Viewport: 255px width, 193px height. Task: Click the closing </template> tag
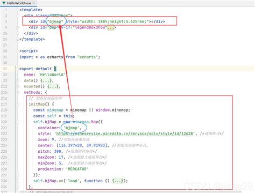(x=32, y=39)
